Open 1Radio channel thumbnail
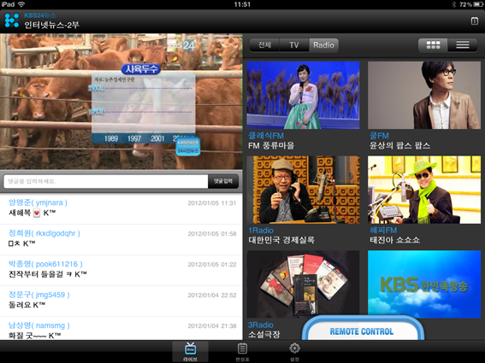This screenshot has width=485, height=363. coord(303,190)
